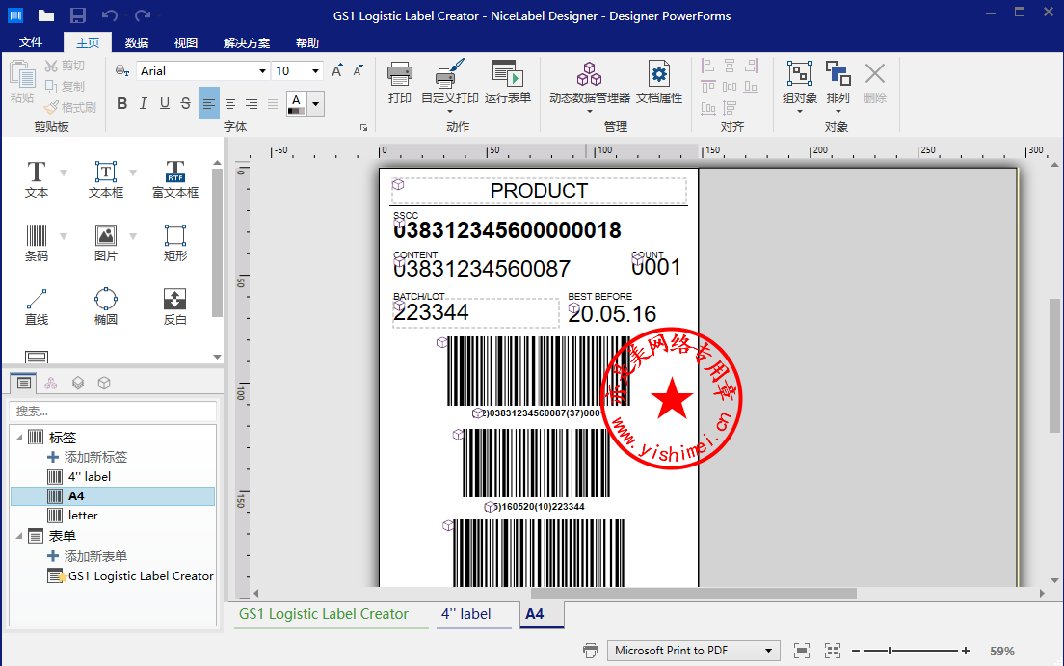This screenshot has width=1064, height=666.
Task: Click 添加新标签 (Add new label)
Action: tap(95, 457)
